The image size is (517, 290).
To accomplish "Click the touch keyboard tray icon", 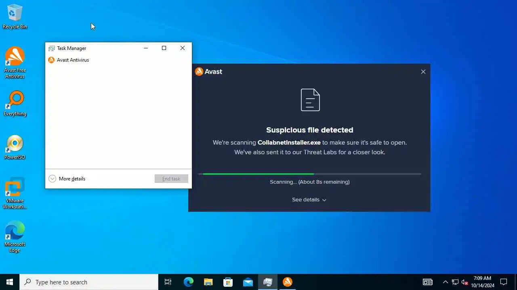I will [428, 282].
